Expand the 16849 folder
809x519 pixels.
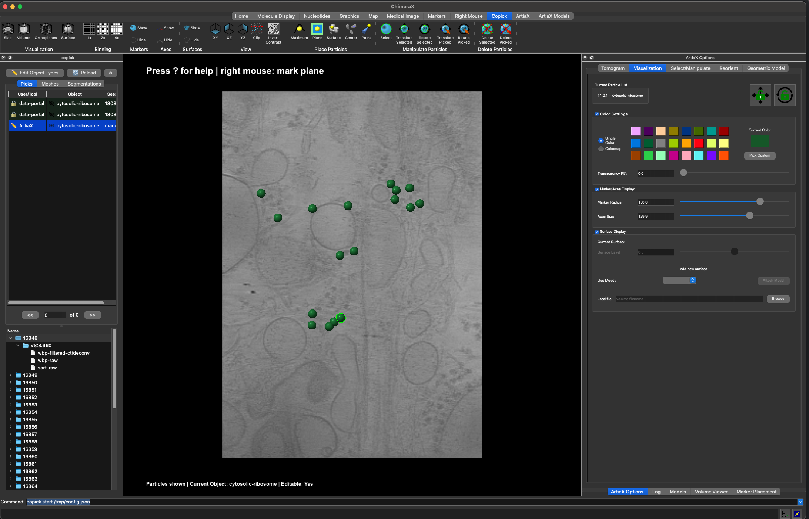click(10, 375)
